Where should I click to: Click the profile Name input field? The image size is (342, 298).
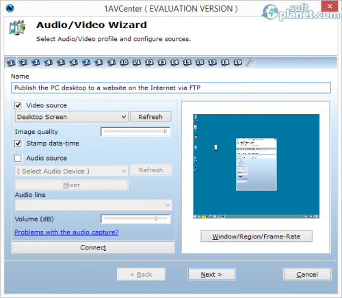171,87
